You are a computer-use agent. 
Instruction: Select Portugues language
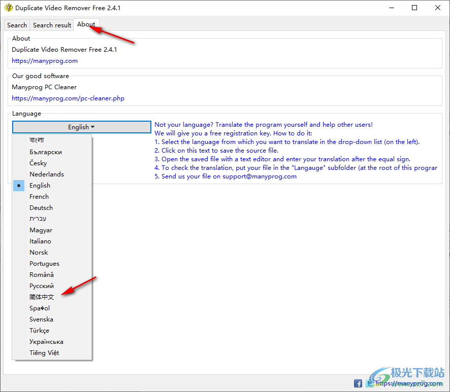52,264
